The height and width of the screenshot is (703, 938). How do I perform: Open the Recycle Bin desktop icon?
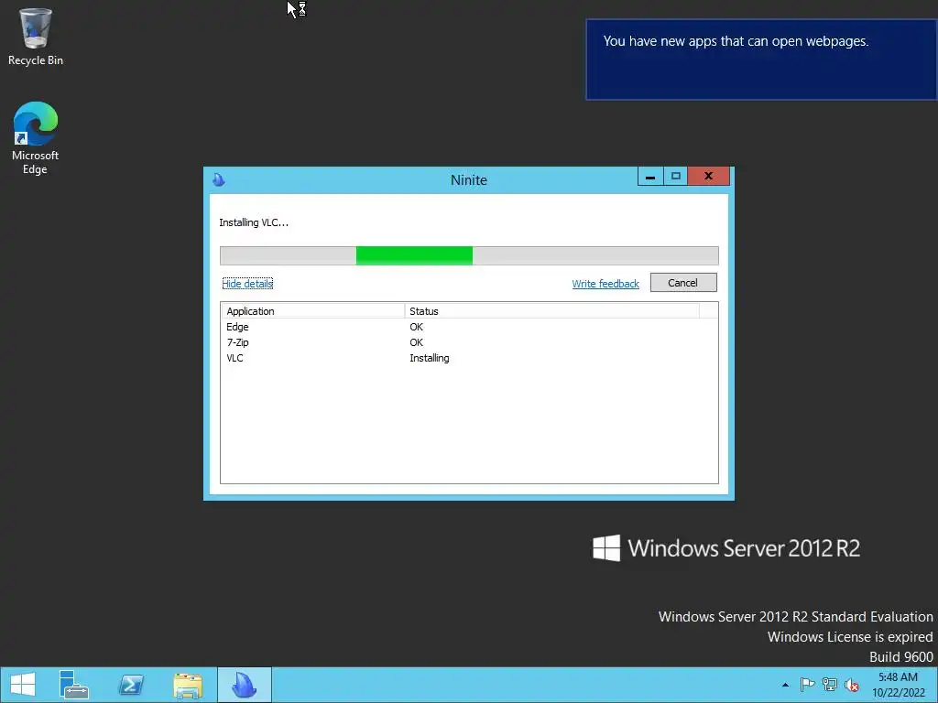click(36, 37)
